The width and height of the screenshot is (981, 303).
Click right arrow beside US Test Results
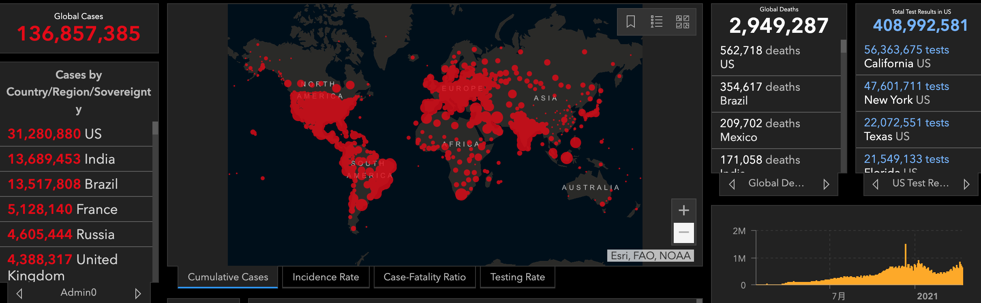[x=966, y=184]
